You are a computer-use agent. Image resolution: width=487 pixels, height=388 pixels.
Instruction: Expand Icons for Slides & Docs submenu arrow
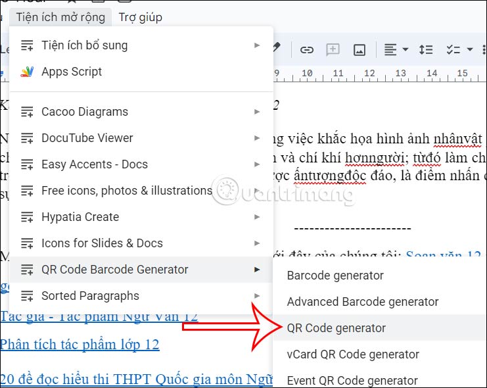257,243
